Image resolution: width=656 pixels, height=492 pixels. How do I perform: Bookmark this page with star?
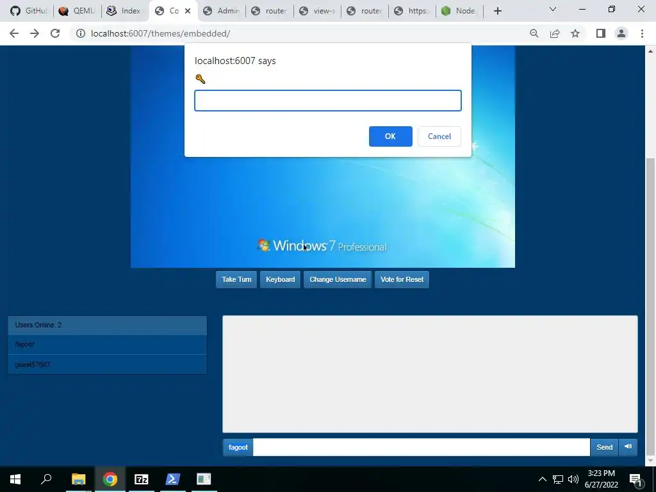click(575, 33)
